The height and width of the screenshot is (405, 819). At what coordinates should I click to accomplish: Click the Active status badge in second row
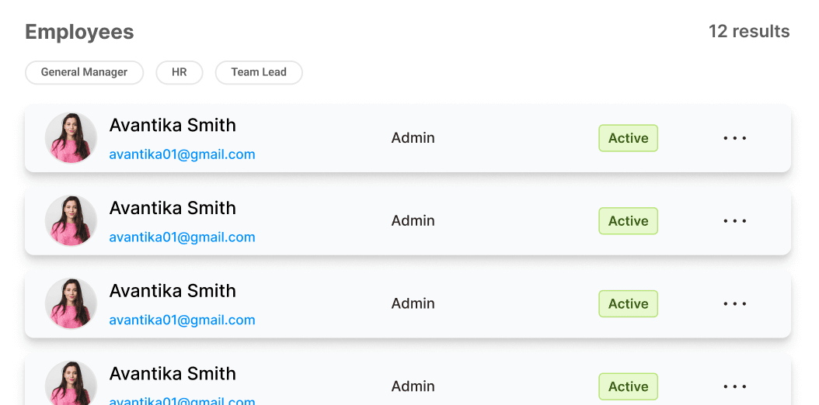pyautogui.click(x=628, y=221)
